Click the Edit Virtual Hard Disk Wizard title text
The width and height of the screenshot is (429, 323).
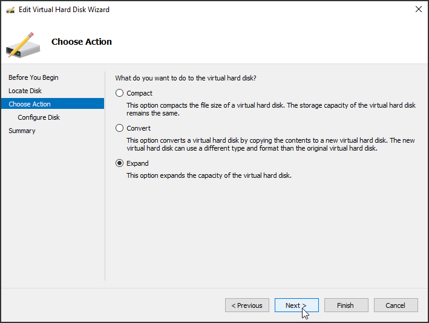[x=64, y=10]
